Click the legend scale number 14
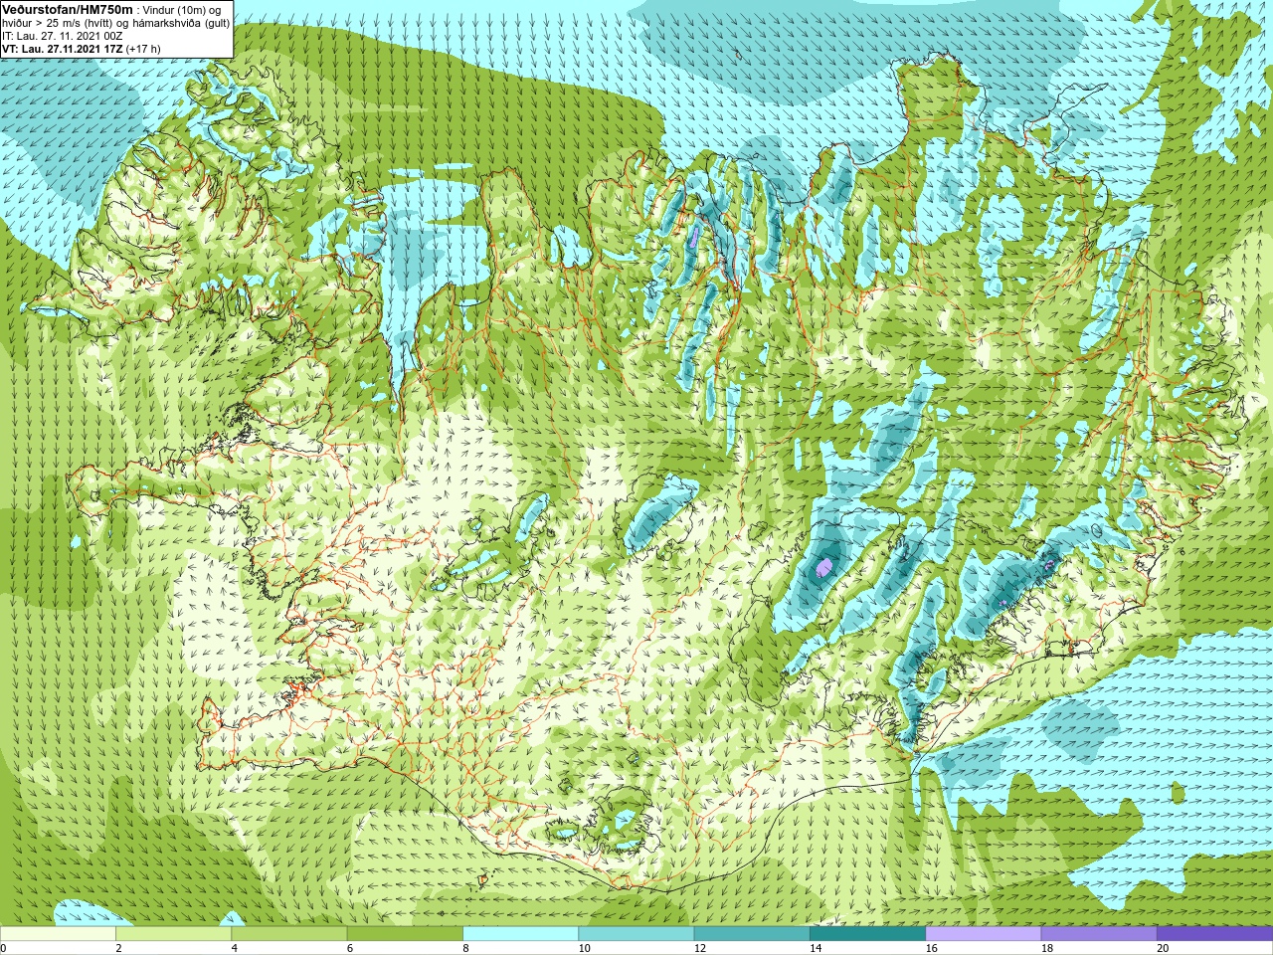Screen dimensions: 1273x955 [816, 948]
